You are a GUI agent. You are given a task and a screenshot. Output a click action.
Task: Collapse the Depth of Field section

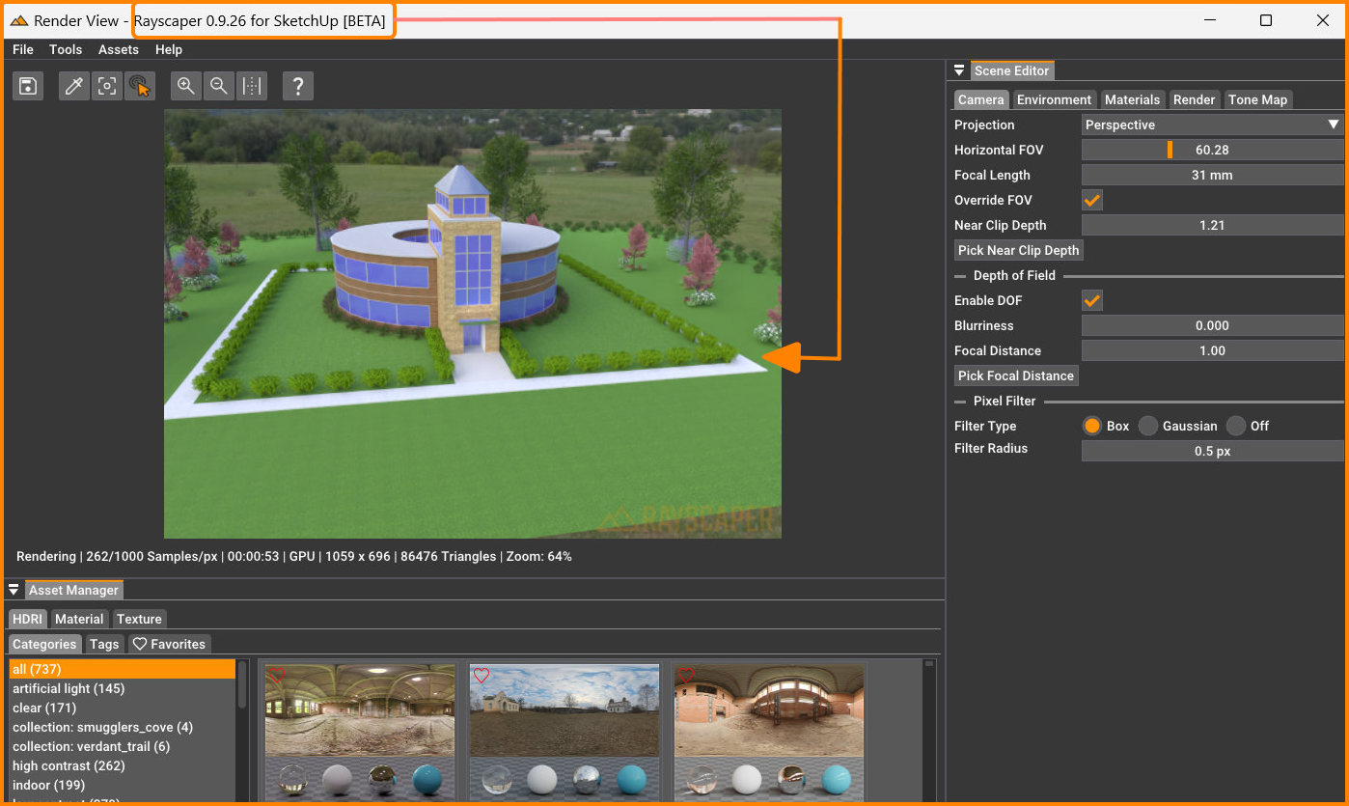click(1014, 275)
